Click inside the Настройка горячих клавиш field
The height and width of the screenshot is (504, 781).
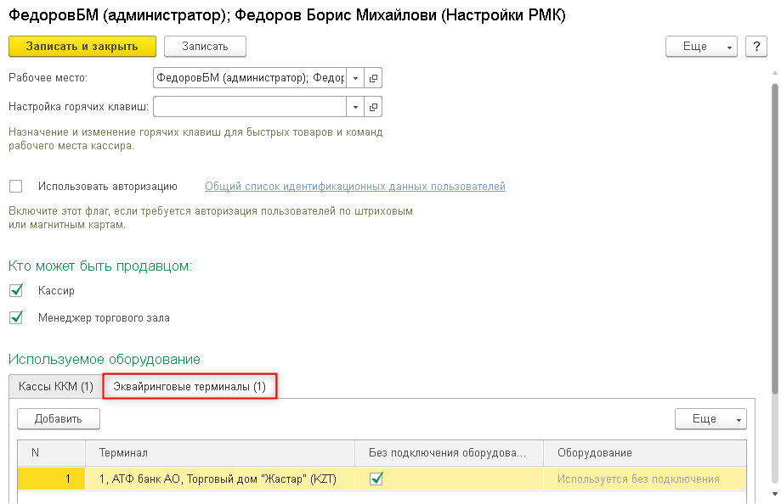[250, 107]
